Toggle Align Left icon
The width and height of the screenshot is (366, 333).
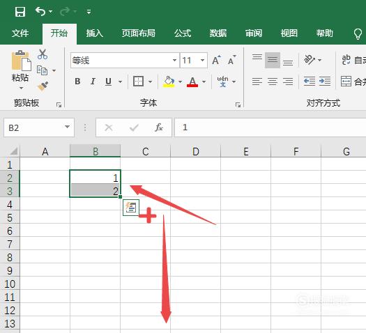[x=257, y=82]
